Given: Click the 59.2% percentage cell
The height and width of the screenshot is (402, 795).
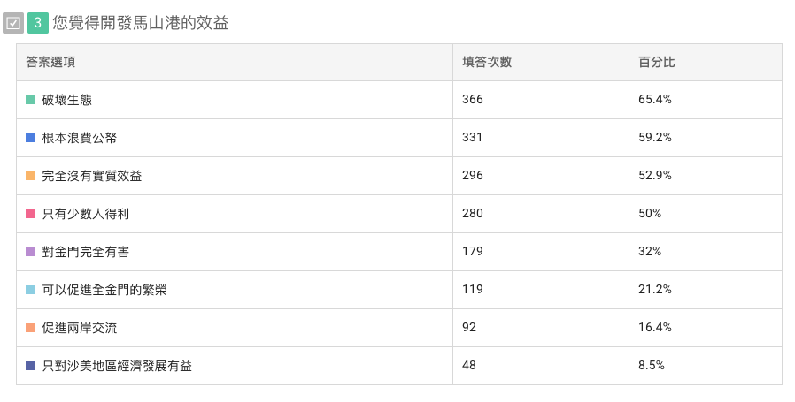Looking at the screenshot, I should (655, 138).
